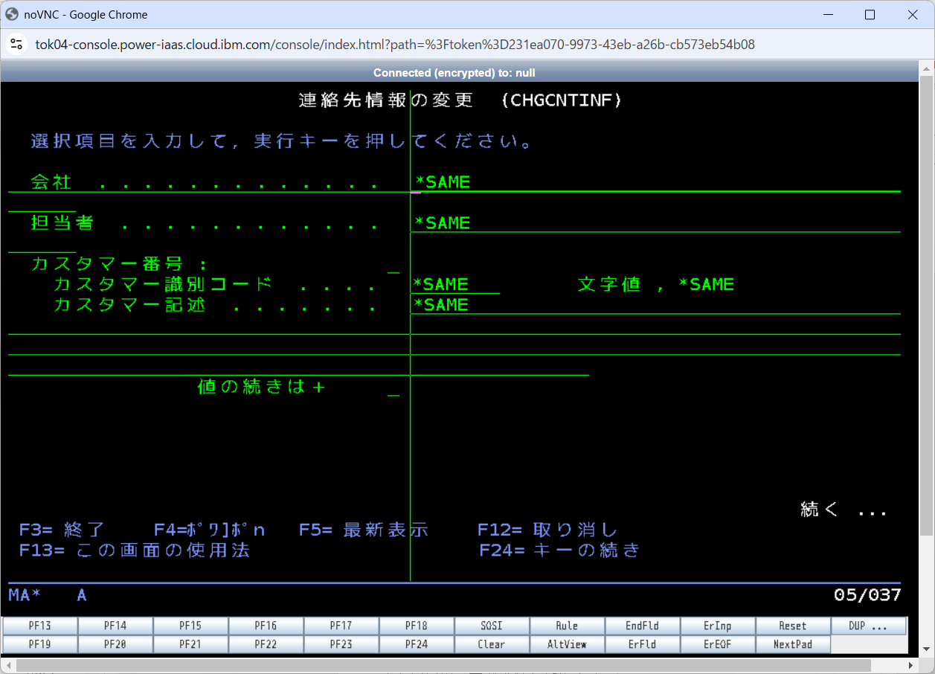Click the ErEOF keypad button
This screenshot has height=674, width=935.
[x=718, y=644]
